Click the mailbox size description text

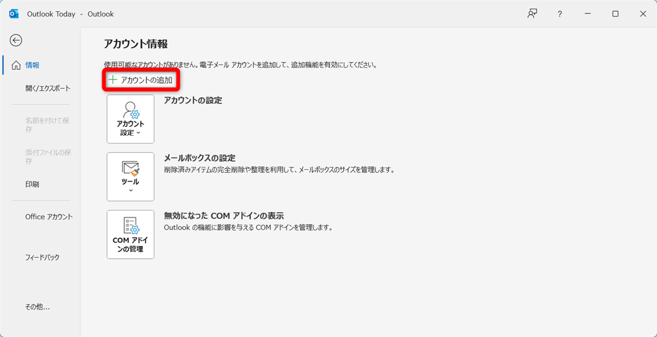click(279, 170)
